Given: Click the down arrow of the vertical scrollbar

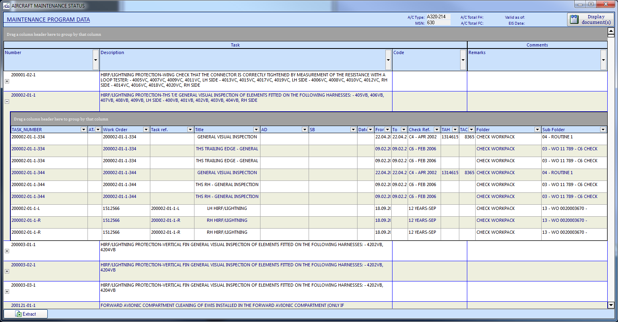Looking at the screenshot, I should pos(612,305).
